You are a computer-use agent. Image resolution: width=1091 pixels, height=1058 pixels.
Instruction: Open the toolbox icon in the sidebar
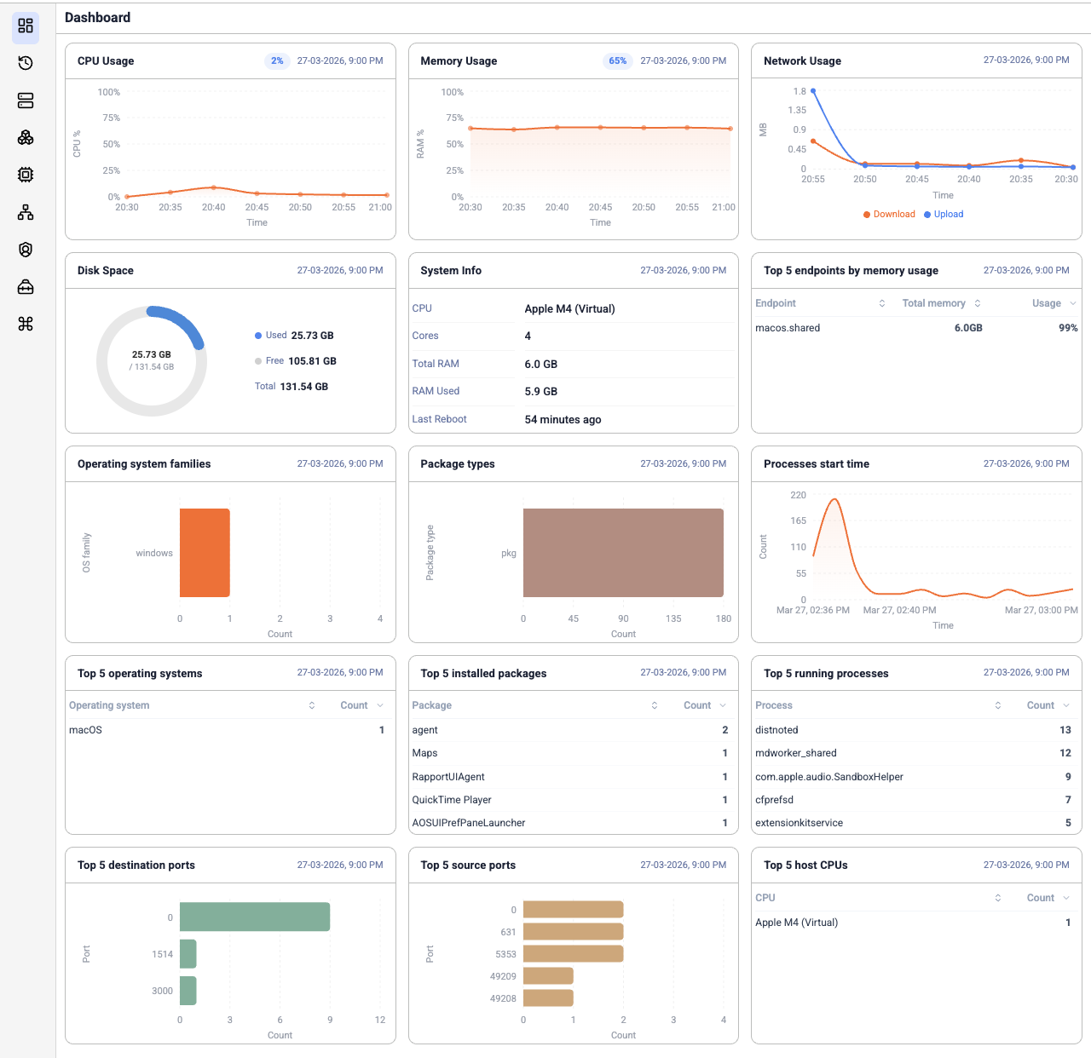tap(26, 287)
